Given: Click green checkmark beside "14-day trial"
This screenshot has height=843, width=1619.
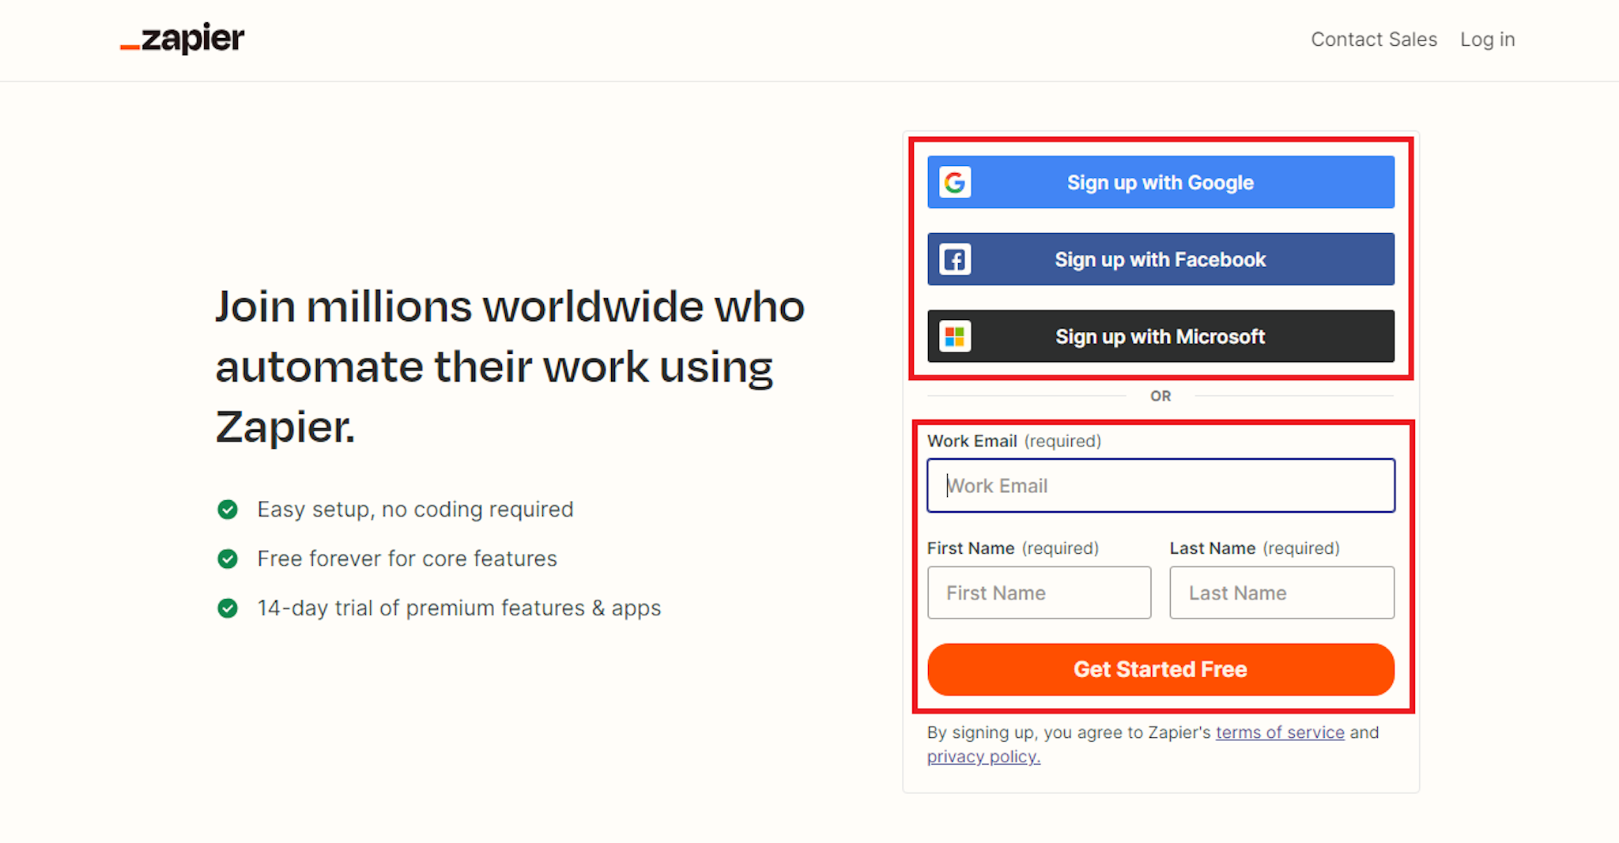Looking at the screenshot, I should point(228,608).
